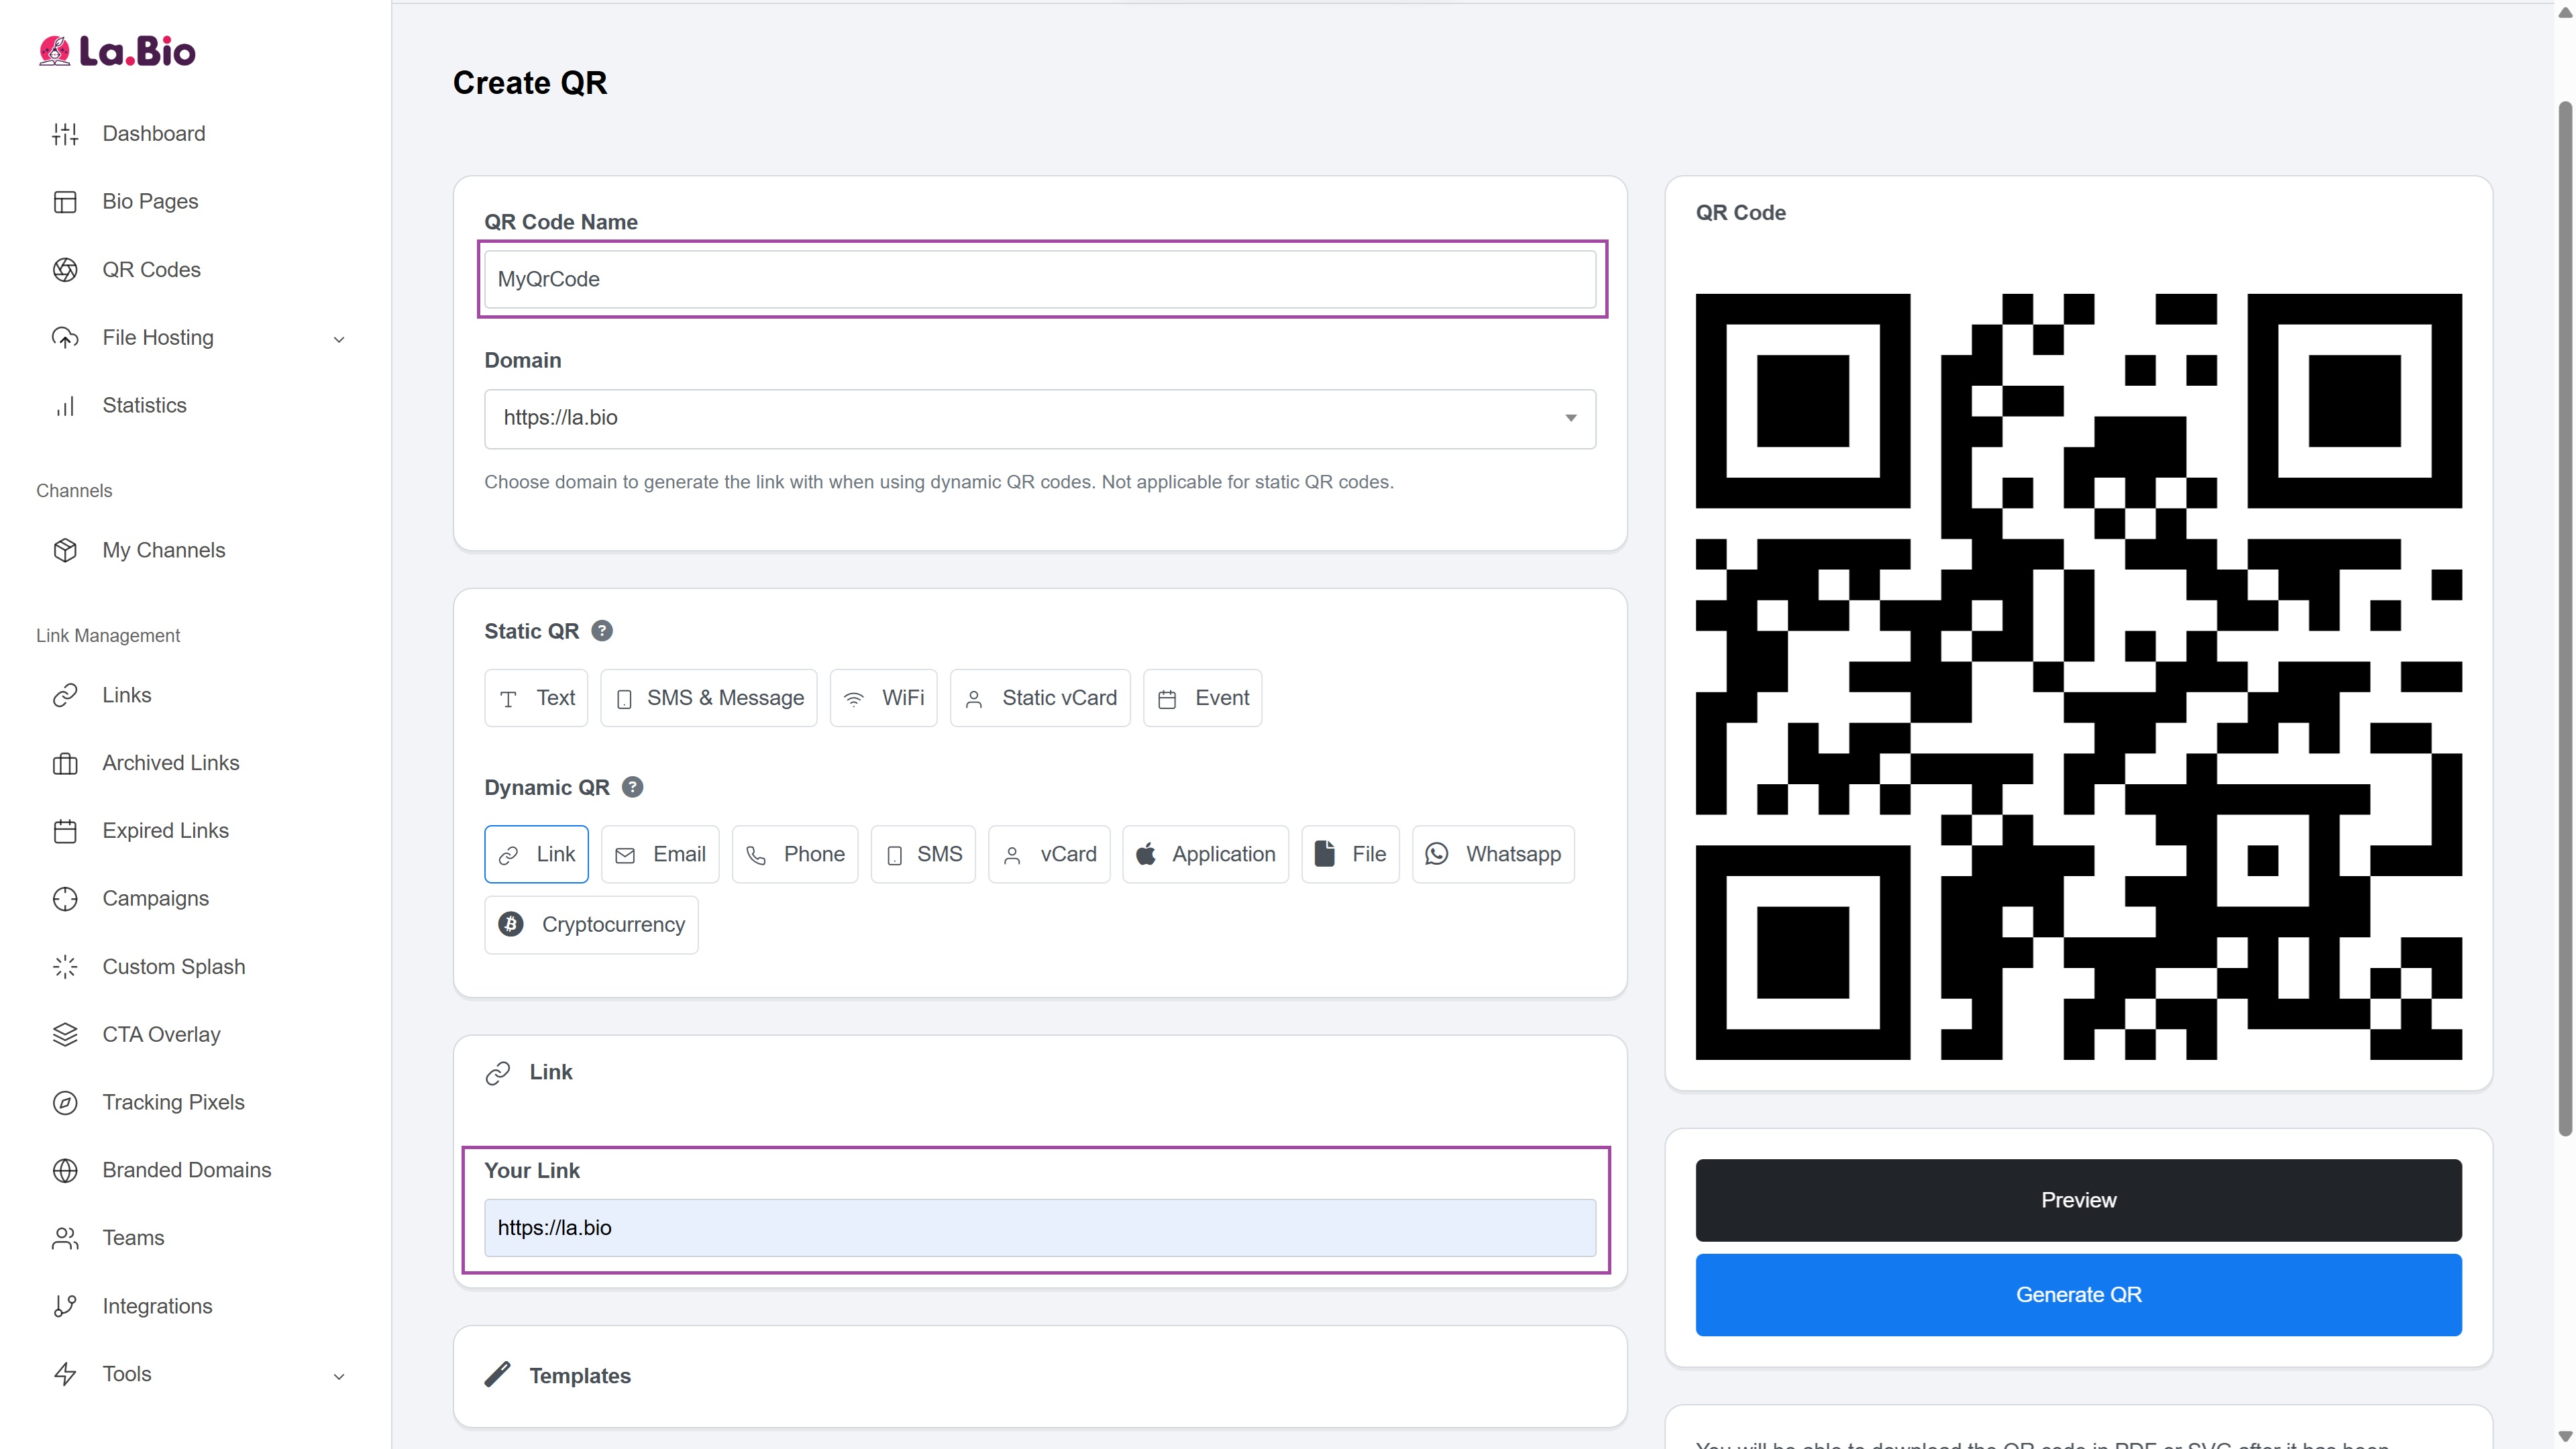Click the Preview button

point(2078,1200)
